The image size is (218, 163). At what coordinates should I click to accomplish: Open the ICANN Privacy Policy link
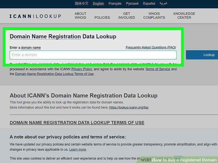(x=82, y=69)
